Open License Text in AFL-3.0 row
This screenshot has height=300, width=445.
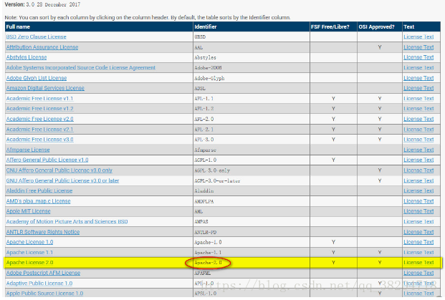(x=418, y=140)
